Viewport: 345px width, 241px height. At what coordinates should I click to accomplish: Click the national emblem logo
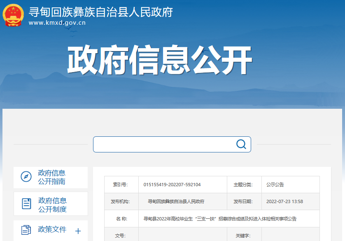click(13, 15)
